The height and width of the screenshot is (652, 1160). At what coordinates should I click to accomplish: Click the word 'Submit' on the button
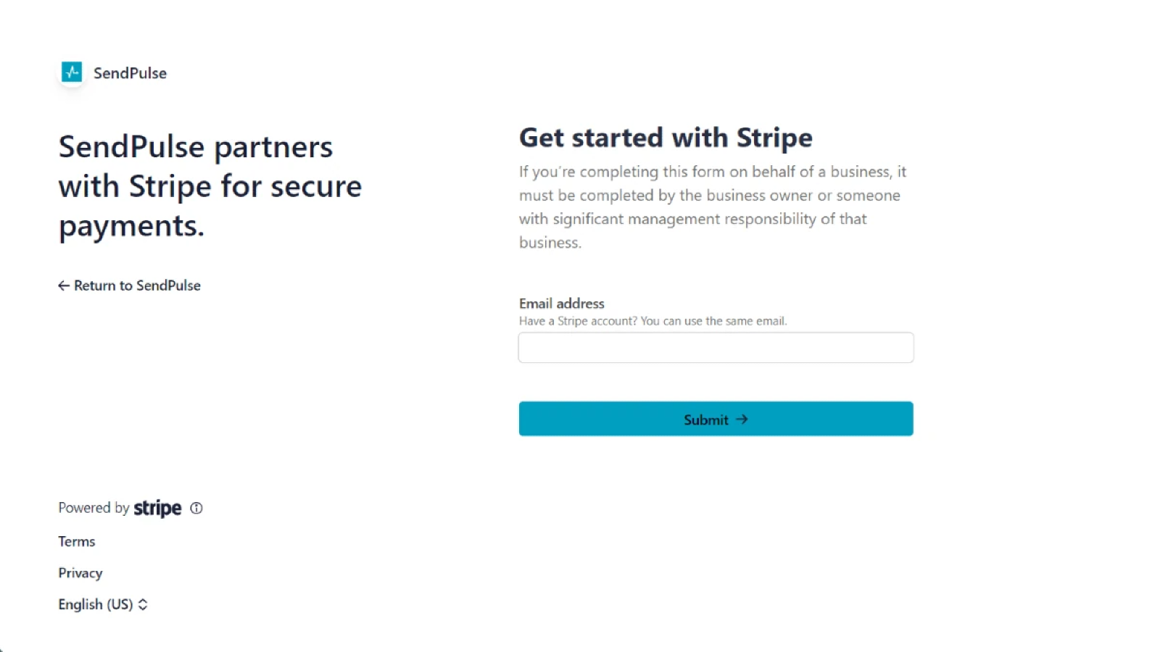click(x=705, y=419)
